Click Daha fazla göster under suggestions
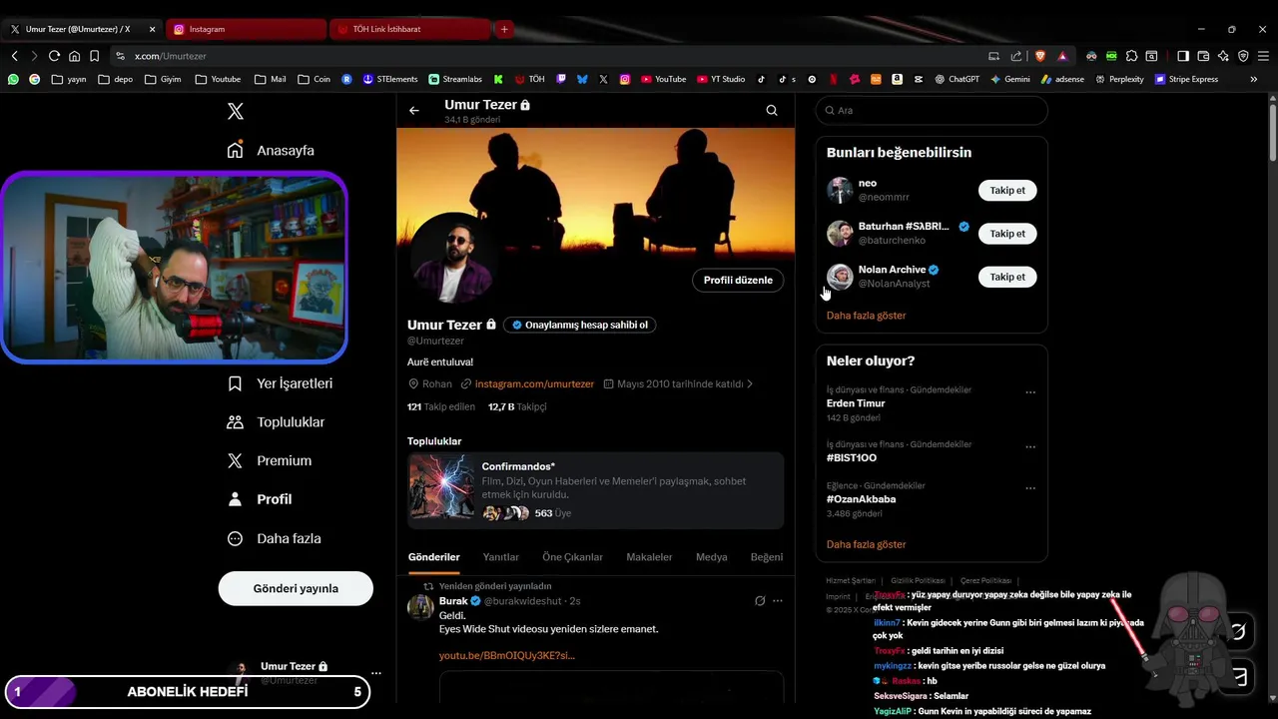Screen dimensions: 1278x719 [x=867, y=316]
